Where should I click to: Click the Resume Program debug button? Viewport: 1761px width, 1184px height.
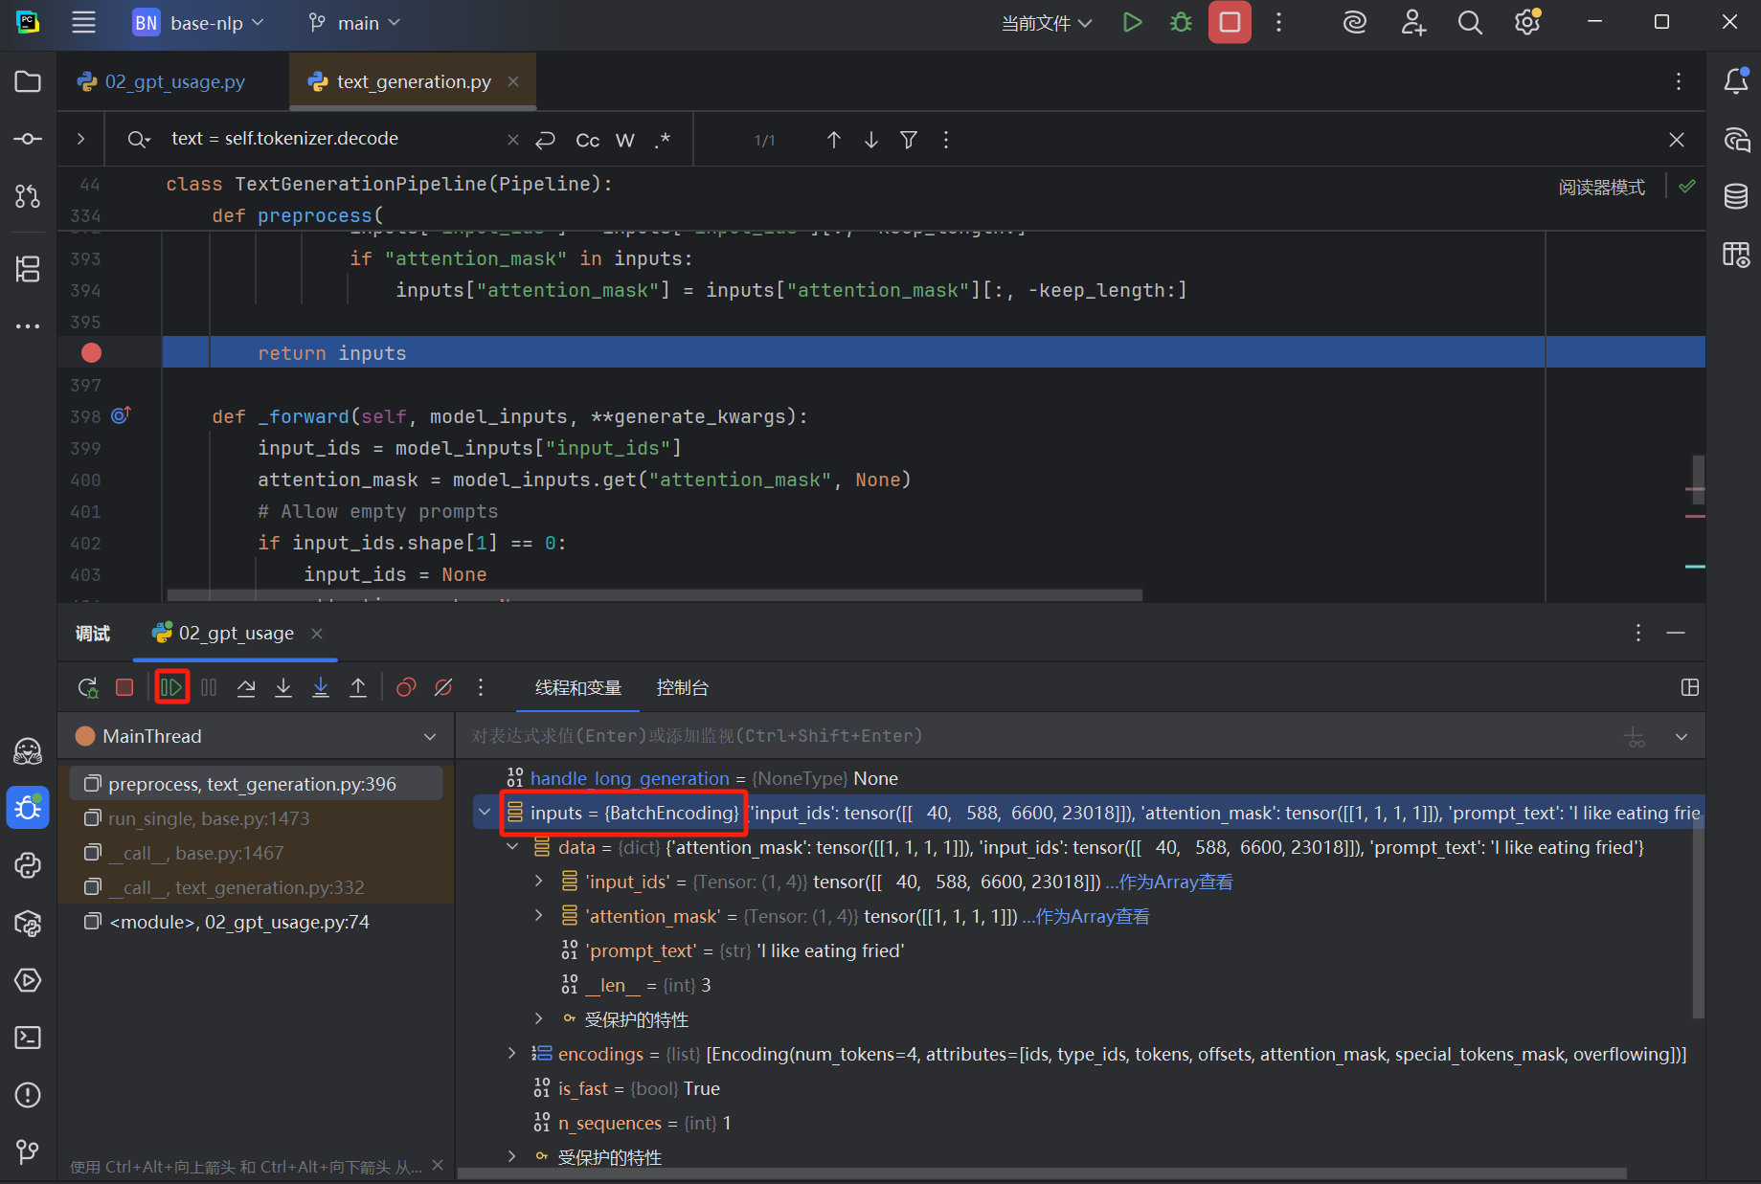coord(171,687)
